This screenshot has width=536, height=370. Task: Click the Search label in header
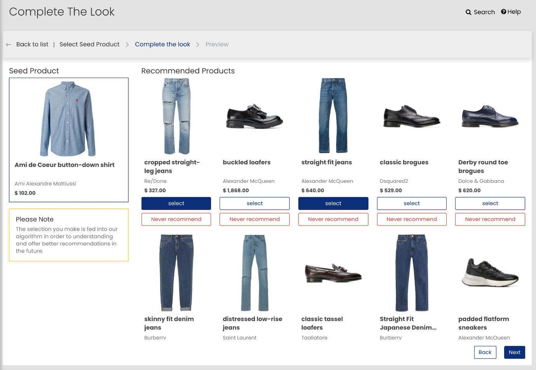484,12
